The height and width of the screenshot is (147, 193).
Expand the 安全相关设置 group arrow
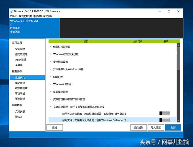[x=50, y=62]
